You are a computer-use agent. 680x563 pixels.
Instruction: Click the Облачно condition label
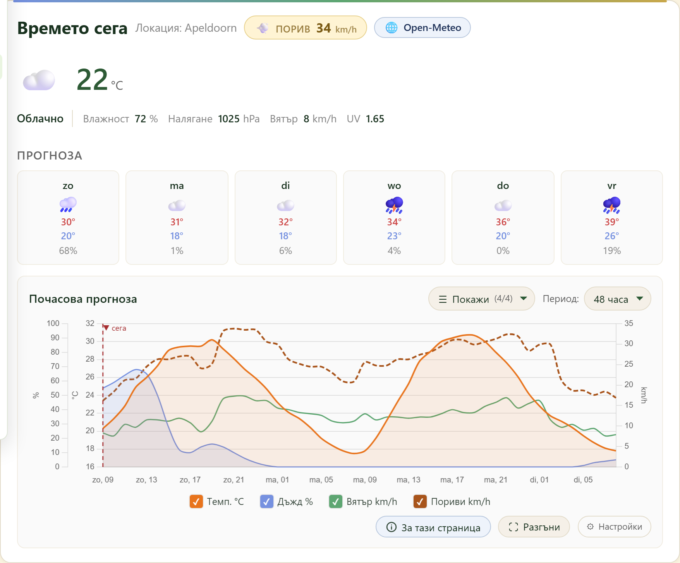(x=40, y=118)
